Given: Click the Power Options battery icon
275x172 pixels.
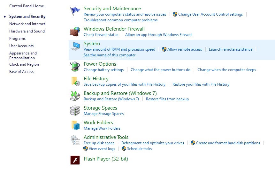Looking at the screenshot, I should pyautogui.click(x=75, y=67).
